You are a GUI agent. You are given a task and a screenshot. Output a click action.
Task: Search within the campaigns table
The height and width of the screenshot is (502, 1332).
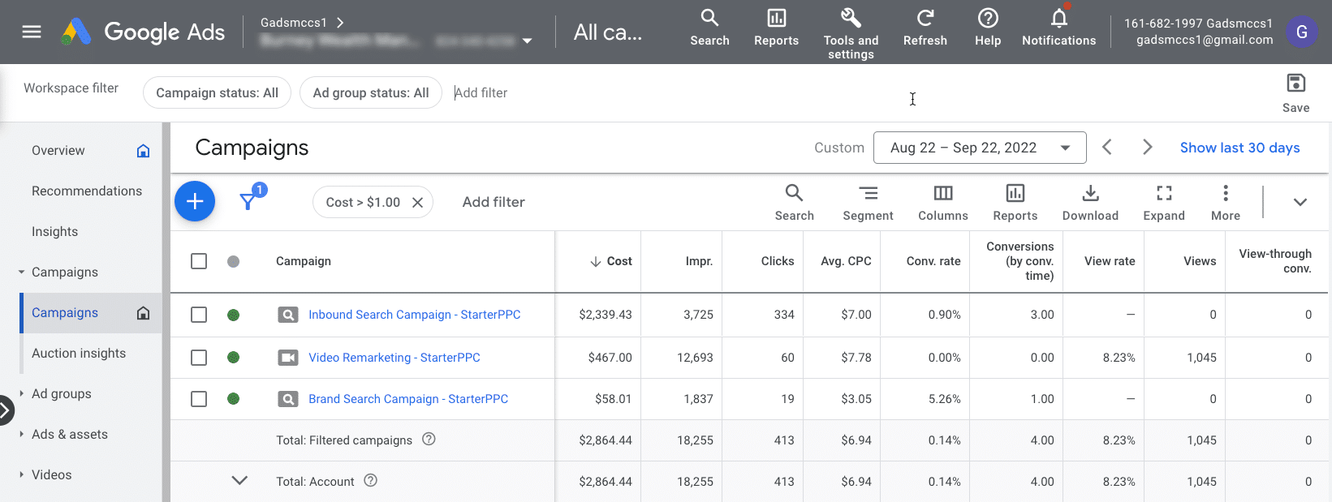click(x=794, y=203)
